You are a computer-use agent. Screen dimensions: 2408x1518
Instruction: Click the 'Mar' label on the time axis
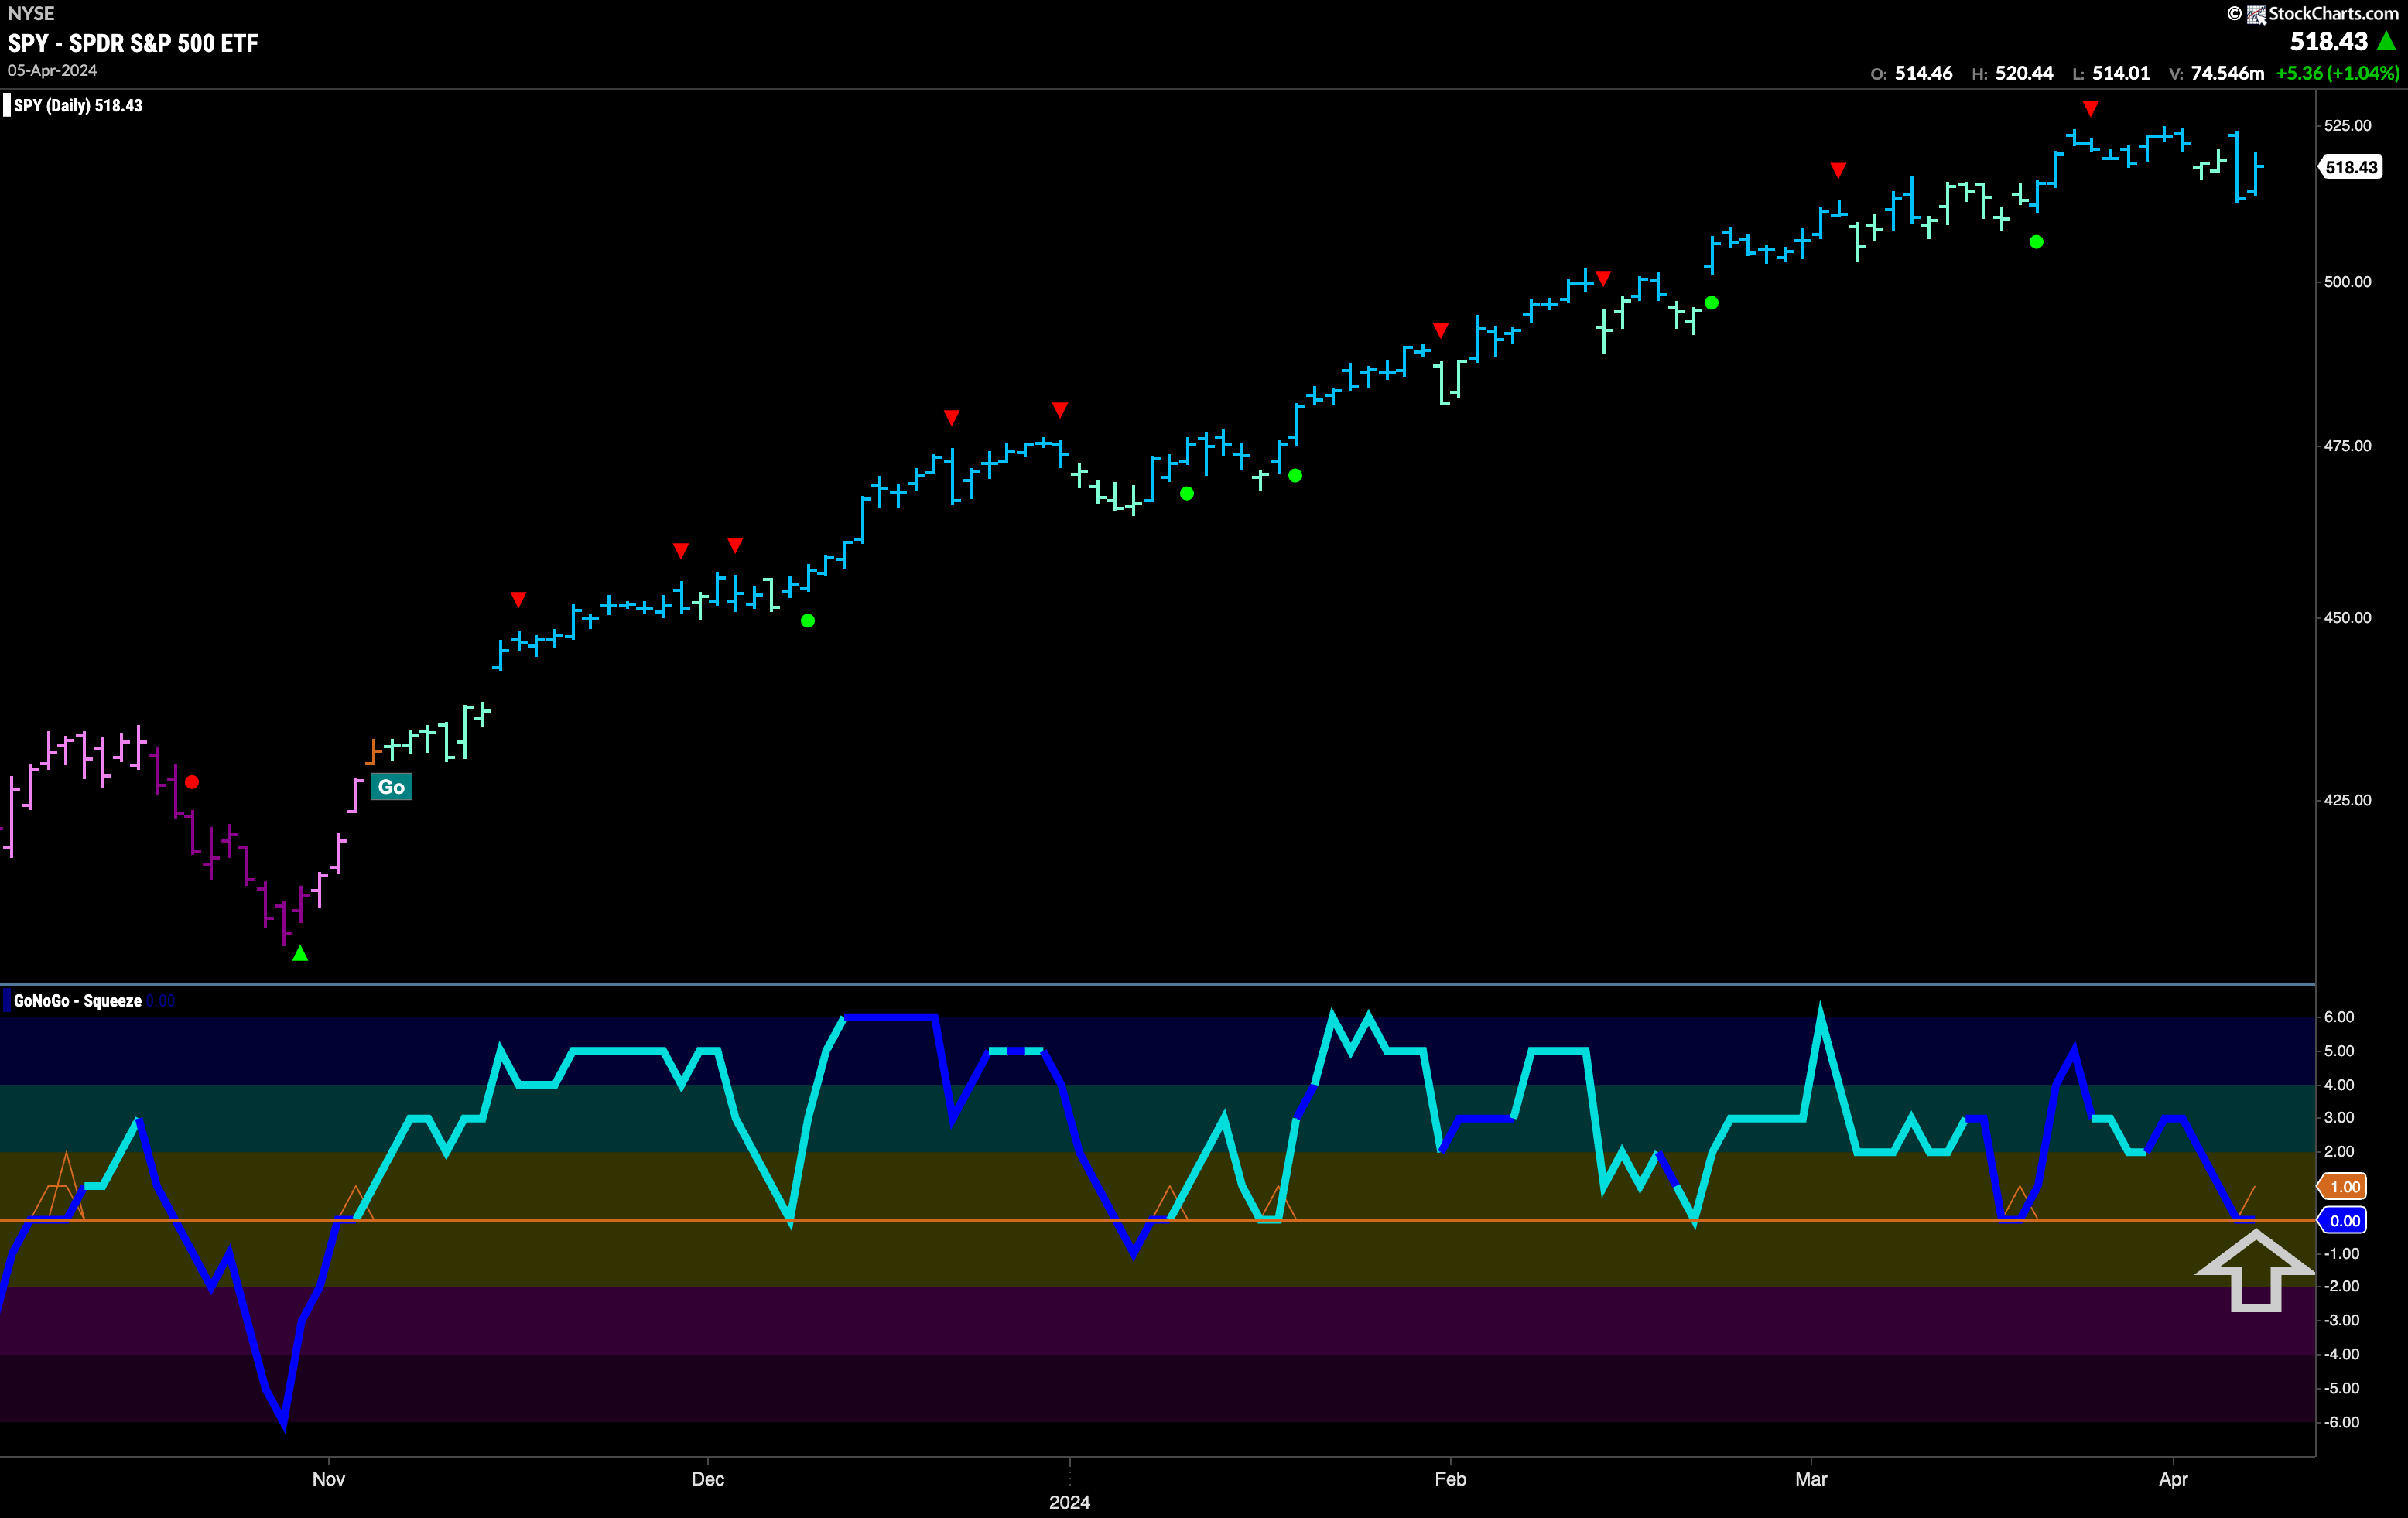pos(1811,1479)
